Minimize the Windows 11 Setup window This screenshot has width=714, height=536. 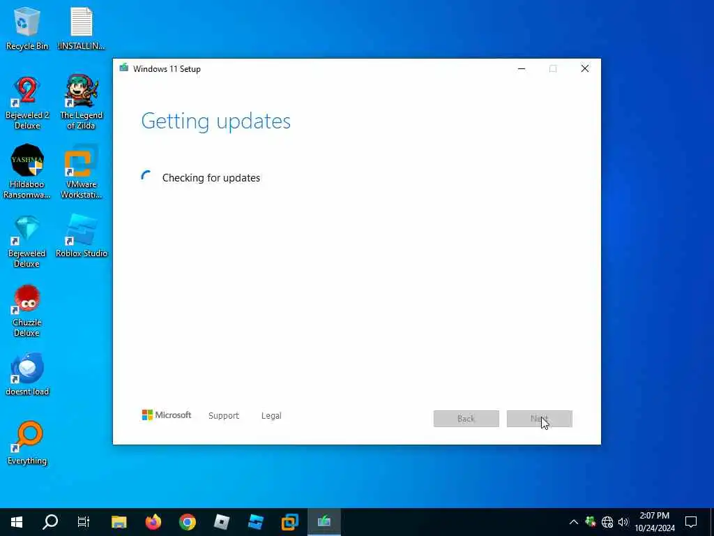(522, 69)
